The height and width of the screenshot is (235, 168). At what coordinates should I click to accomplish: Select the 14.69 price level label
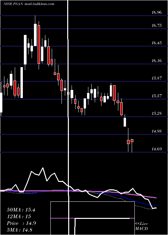pyautogui.click(x=157, y=149)
